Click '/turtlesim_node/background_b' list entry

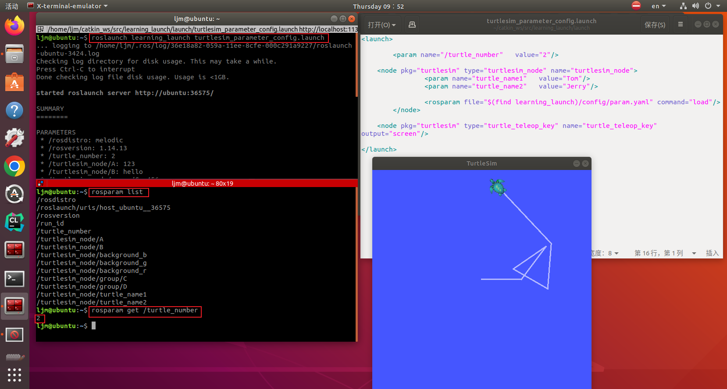coord(92,255)
